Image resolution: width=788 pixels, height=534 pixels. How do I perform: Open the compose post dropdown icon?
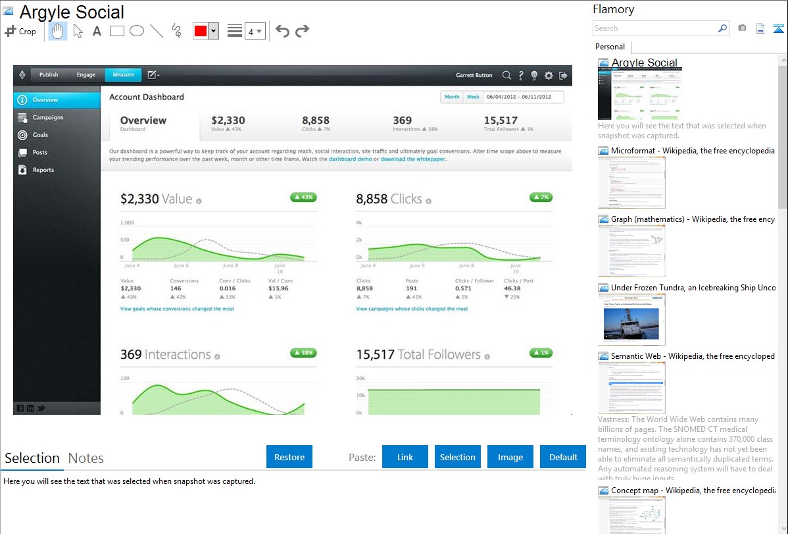click(x=153, y=75)
